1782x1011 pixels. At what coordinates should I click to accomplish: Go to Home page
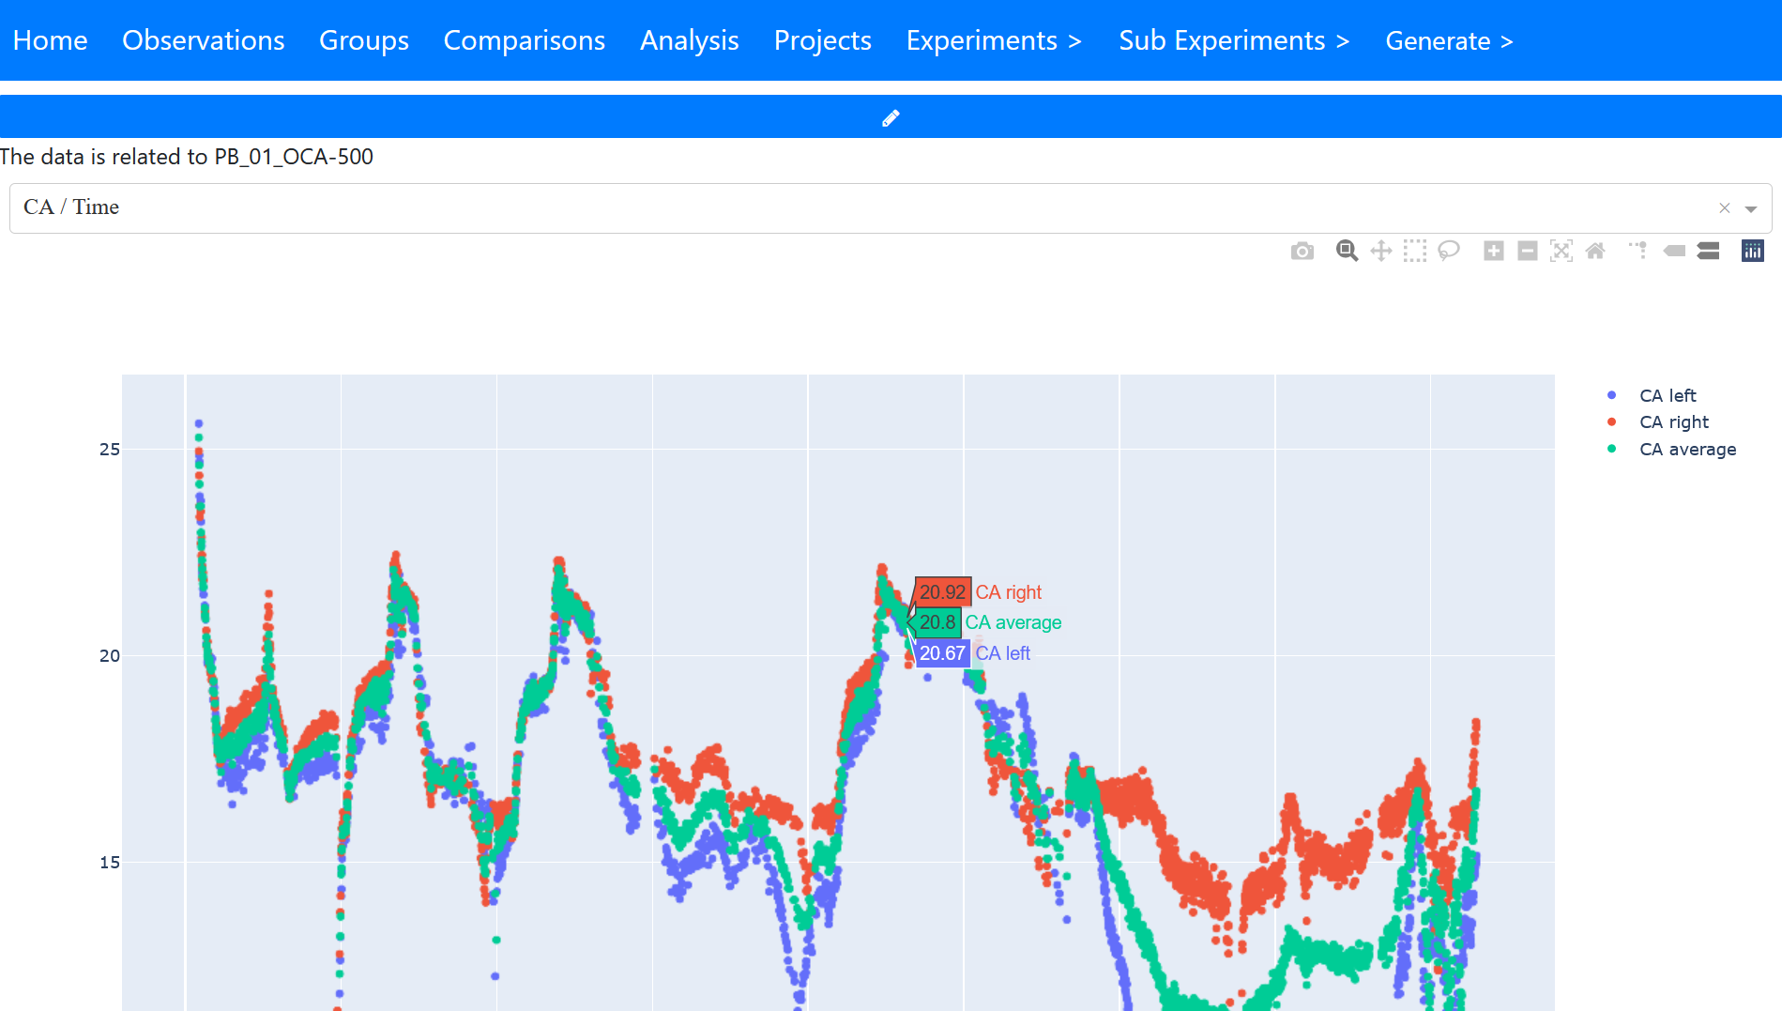coord(51,40)
